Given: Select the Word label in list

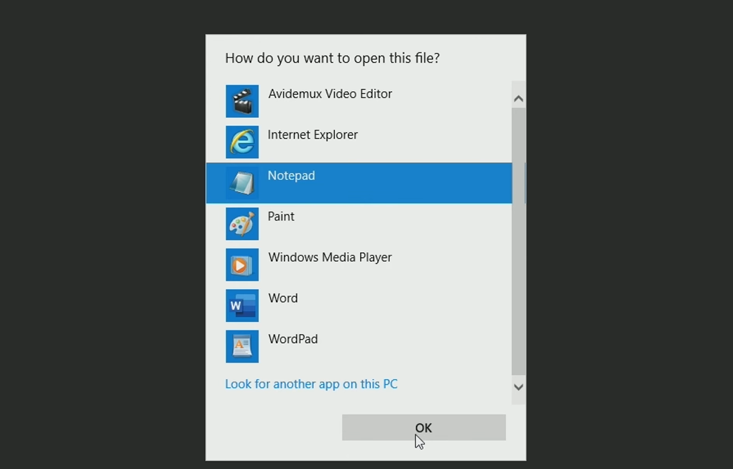Looking at the screenshot, I should click(283, 298).
